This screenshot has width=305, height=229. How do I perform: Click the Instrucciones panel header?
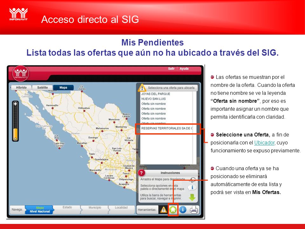click(x=170, y=173)
